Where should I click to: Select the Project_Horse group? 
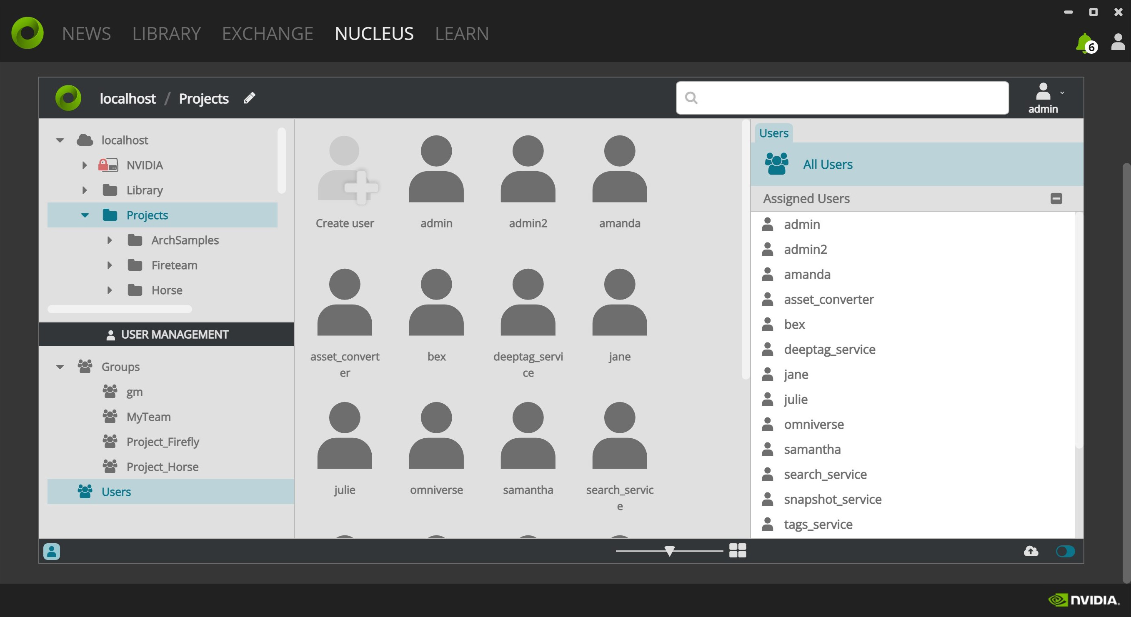pyautogui.click(x=162, y=467)
